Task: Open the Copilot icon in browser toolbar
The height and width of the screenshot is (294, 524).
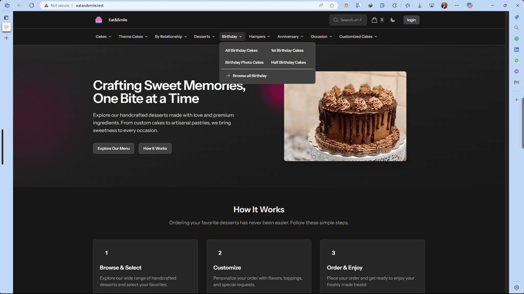Action: (x=470, y=5)
